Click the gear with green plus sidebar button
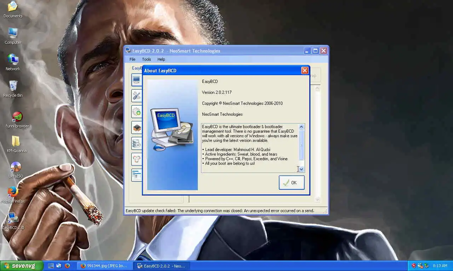The height and width of the screenshot is (271, 453). [x=137, y=112]
